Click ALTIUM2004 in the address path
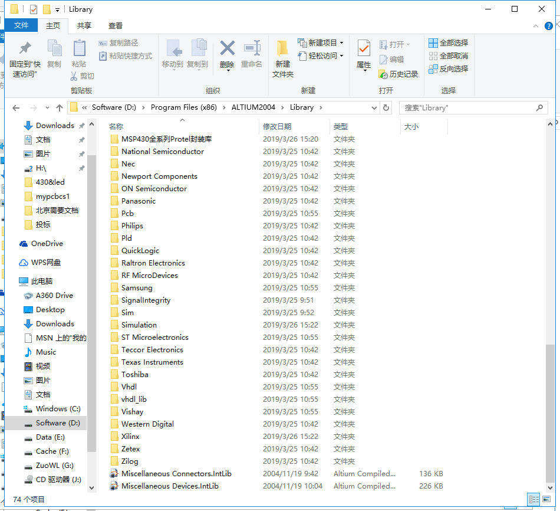This screenshot has width=560, height=511. (x=253, y=107)
